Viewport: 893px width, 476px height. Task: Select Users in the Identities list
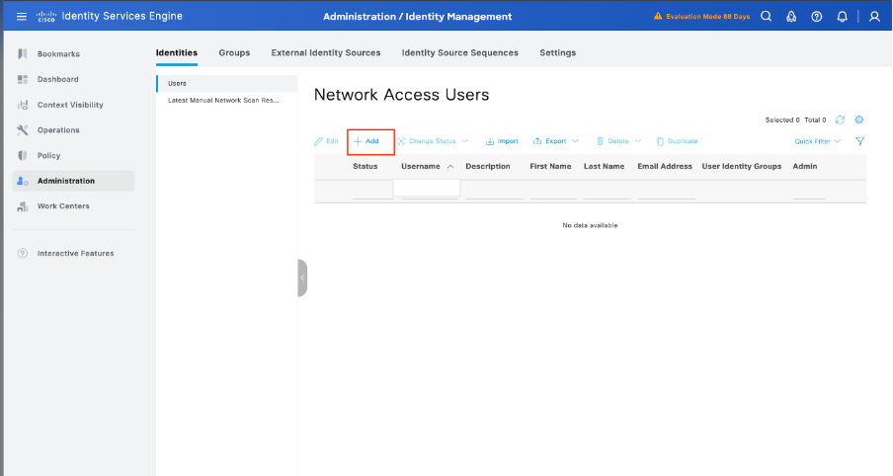point(226,83)
